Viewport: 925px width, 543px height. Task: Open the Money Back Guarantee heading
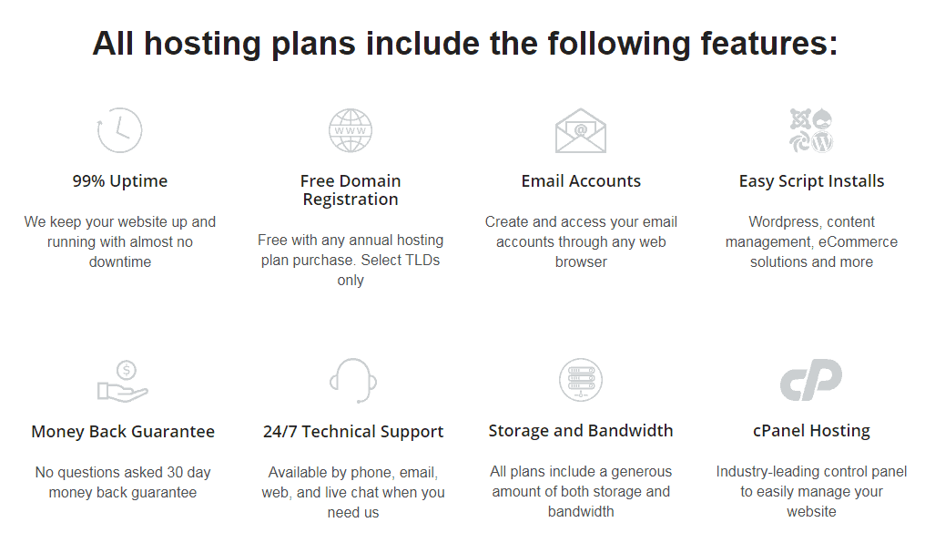point(123,432)
